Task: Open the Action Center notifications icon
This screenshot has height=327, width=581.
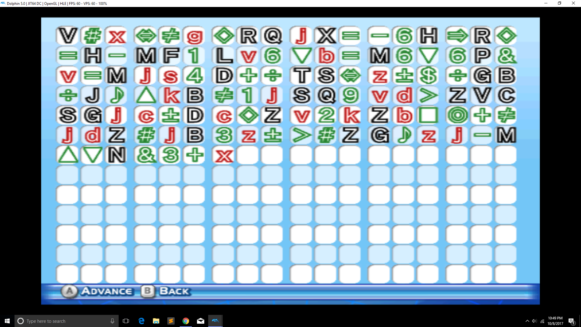Action: [x=572, y=321]
